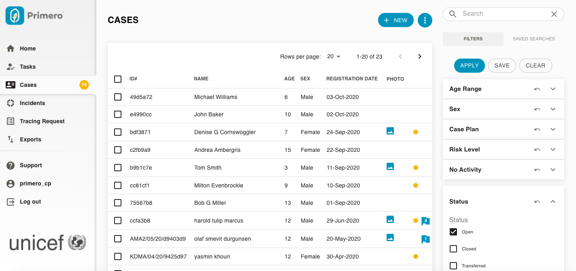Click the search magnifier icon
Image resolution: width=576 pixels, height=271 pixels.
pos(453,14)
